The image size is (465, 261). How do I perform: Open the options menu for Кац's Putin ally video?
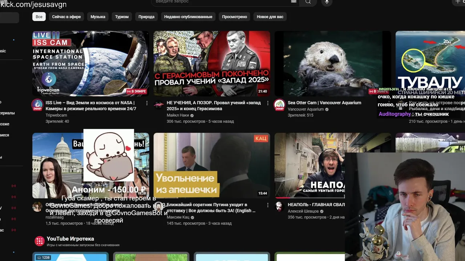pyautogui.click(x=268, y=205)
